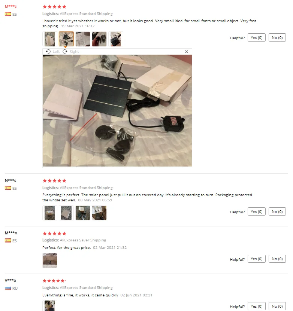The image size is (293, 311).
Task: Mark M***z's review as not helpful
Action: [277, 38]
